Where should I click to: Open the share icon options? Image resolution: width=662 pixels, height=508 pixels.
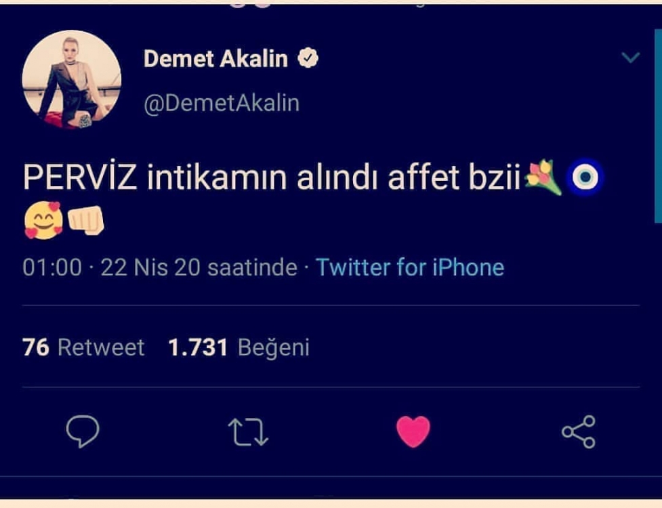coord(579,431)
